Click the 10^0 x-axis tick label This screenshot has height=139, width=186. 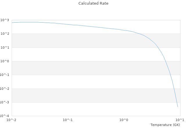124,120
